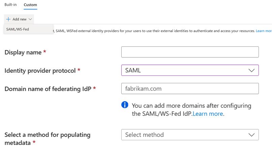
Task: Click the Display name field label
Action: pos(23,52)
